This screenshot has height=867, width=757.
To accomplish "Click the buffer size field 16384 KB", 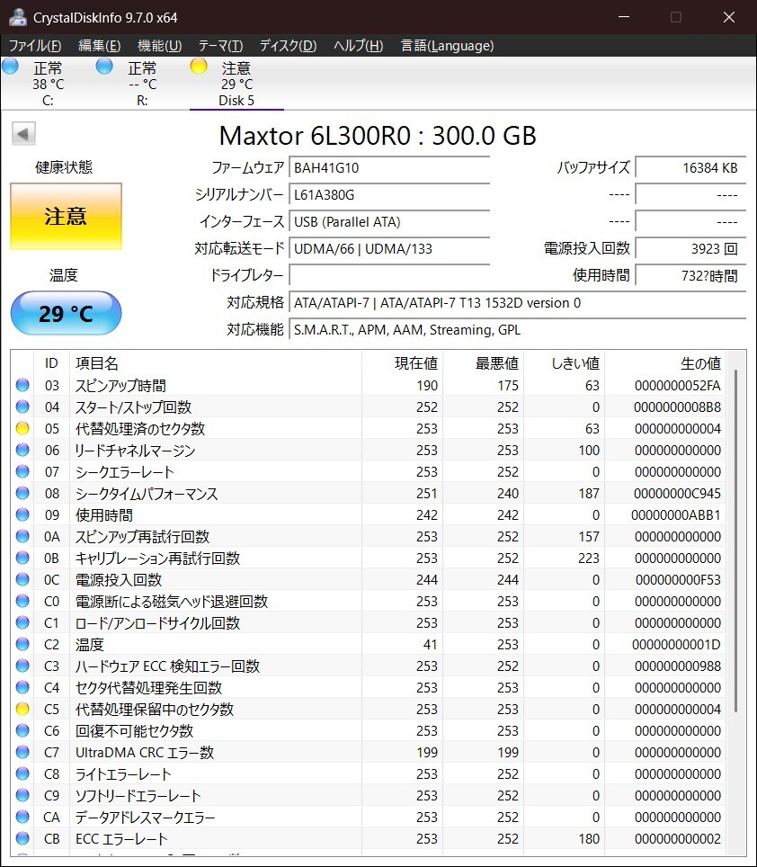I will coord(690,167).
